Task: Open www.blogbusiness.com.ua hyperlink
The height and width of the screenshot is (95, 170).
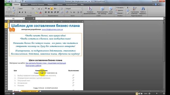Action: [x=52, y=29]
